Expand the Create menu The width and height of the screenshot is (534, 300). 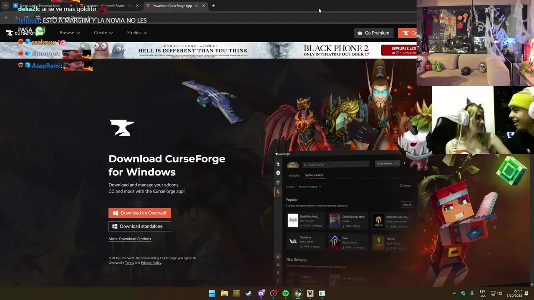point(103,32)
